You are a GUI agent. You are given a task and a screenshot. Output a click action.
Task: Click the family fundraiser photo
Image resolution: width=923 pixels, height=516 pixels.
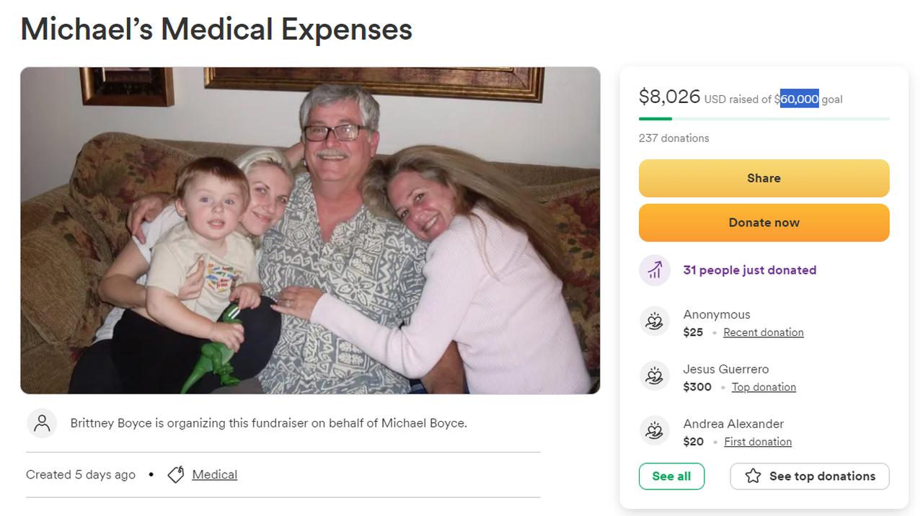pos(310,231)
